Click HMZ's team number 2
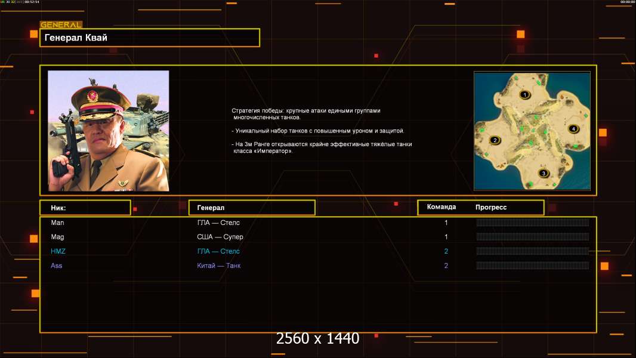The height and width of the screenshot is (358, 636). [446, 251]
